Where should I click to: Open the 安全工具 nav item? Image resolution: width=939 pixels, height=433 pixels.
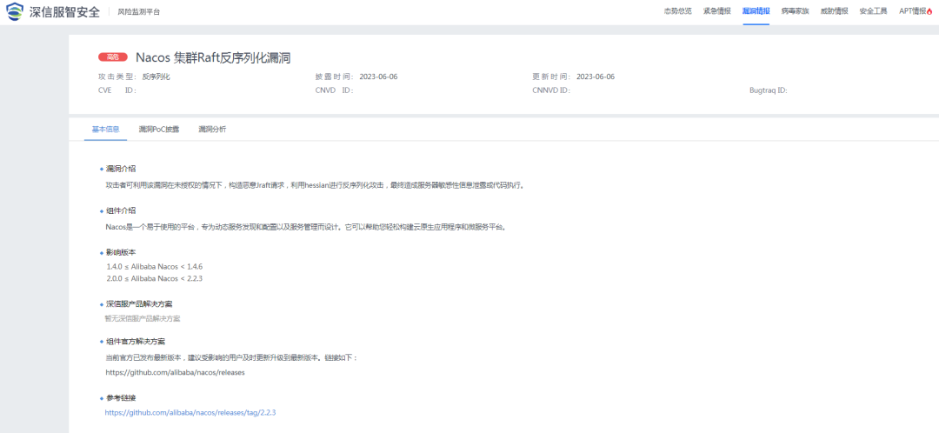(x=873, y=10)
